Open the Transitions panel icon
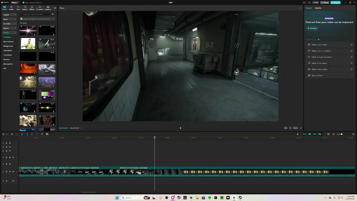The height and width of the screenshot is (201, 357). (x=40, y=8)
